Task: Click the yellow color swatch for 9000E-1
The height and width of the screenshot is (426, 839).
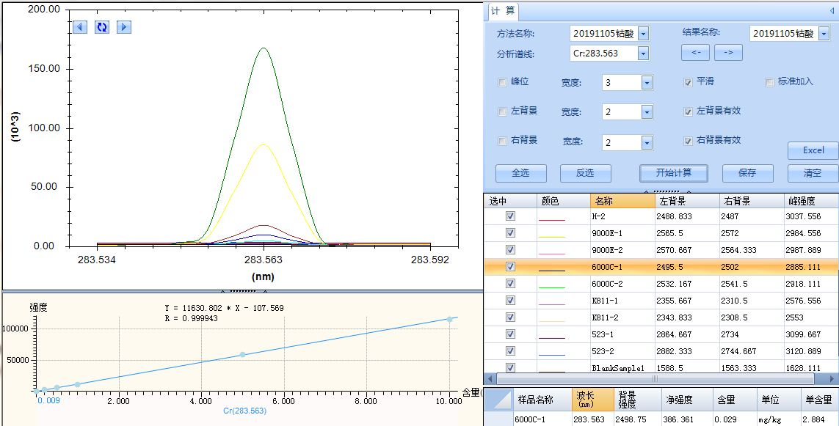Action: (x=552, y=234)
